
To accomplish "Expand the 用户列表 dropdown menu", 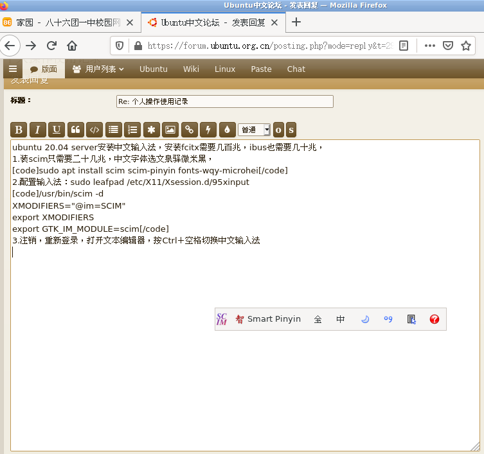I will pos(98,69).
